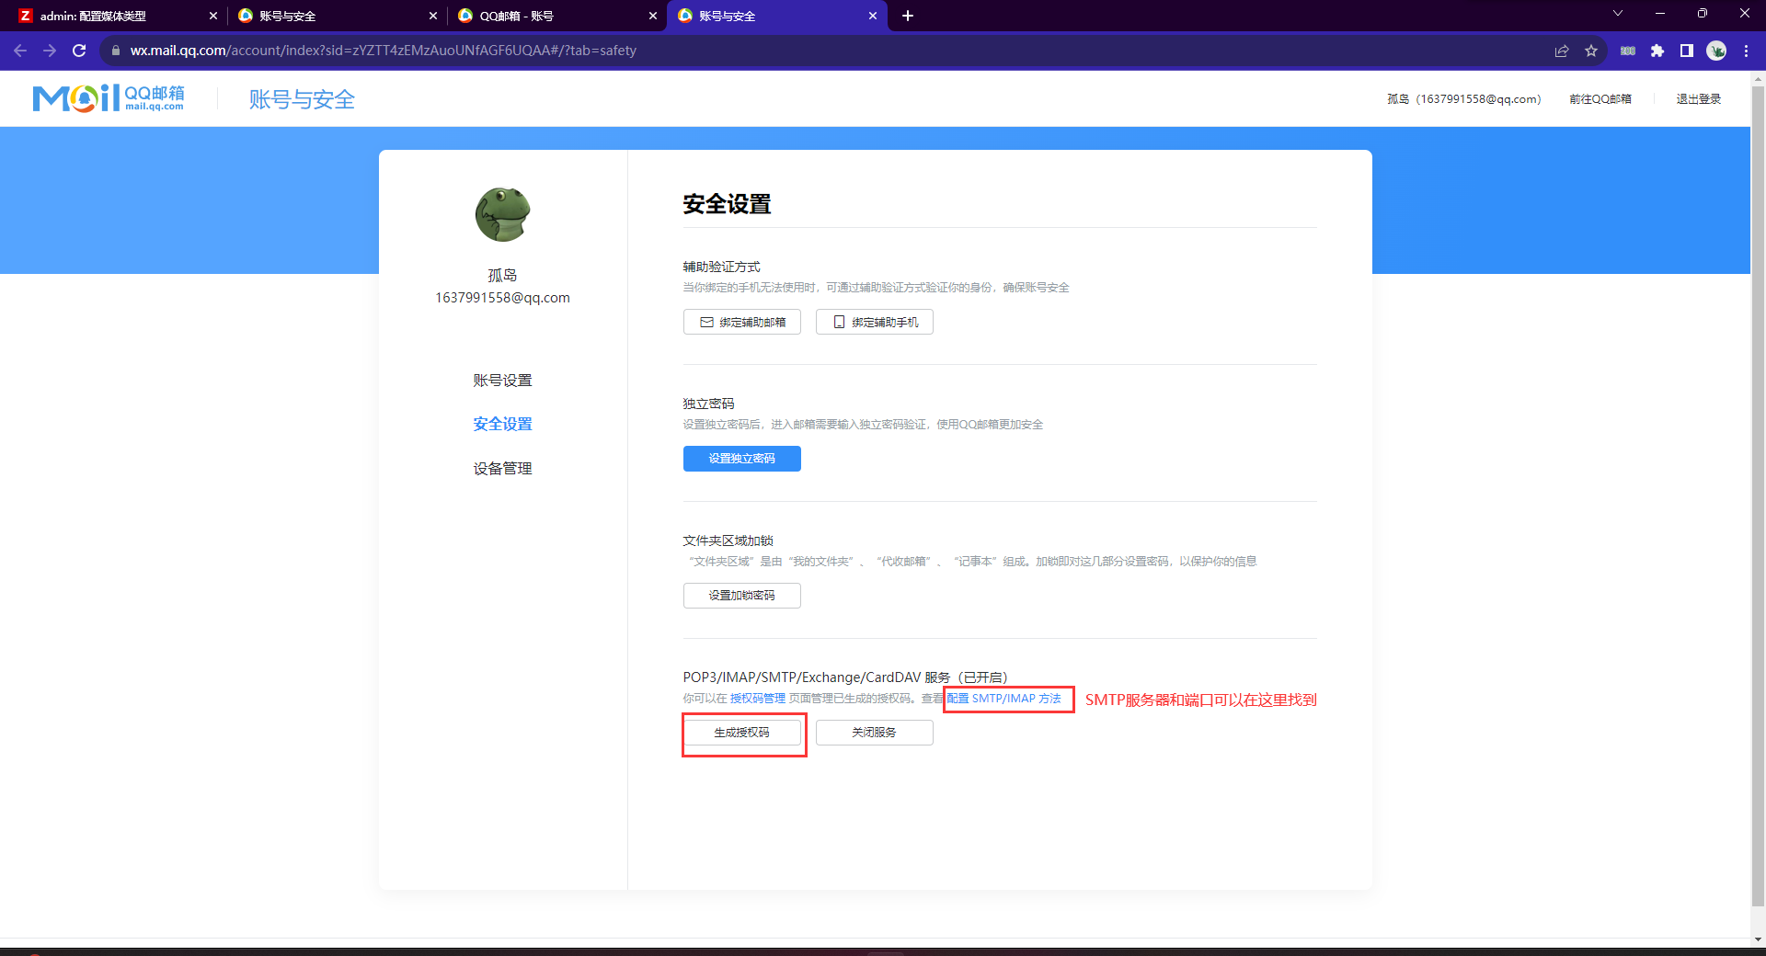The image size is (1766, 956).
Task: Click 1637991558@qq.com under avatar
Action: [502, 298]
